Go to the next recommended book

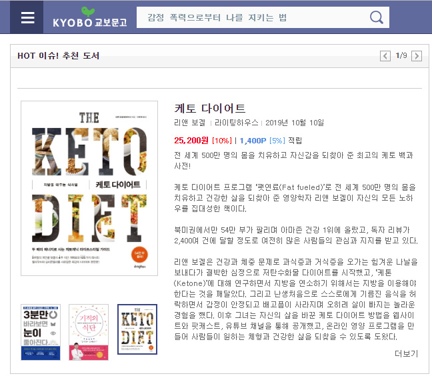coord(417,56)
